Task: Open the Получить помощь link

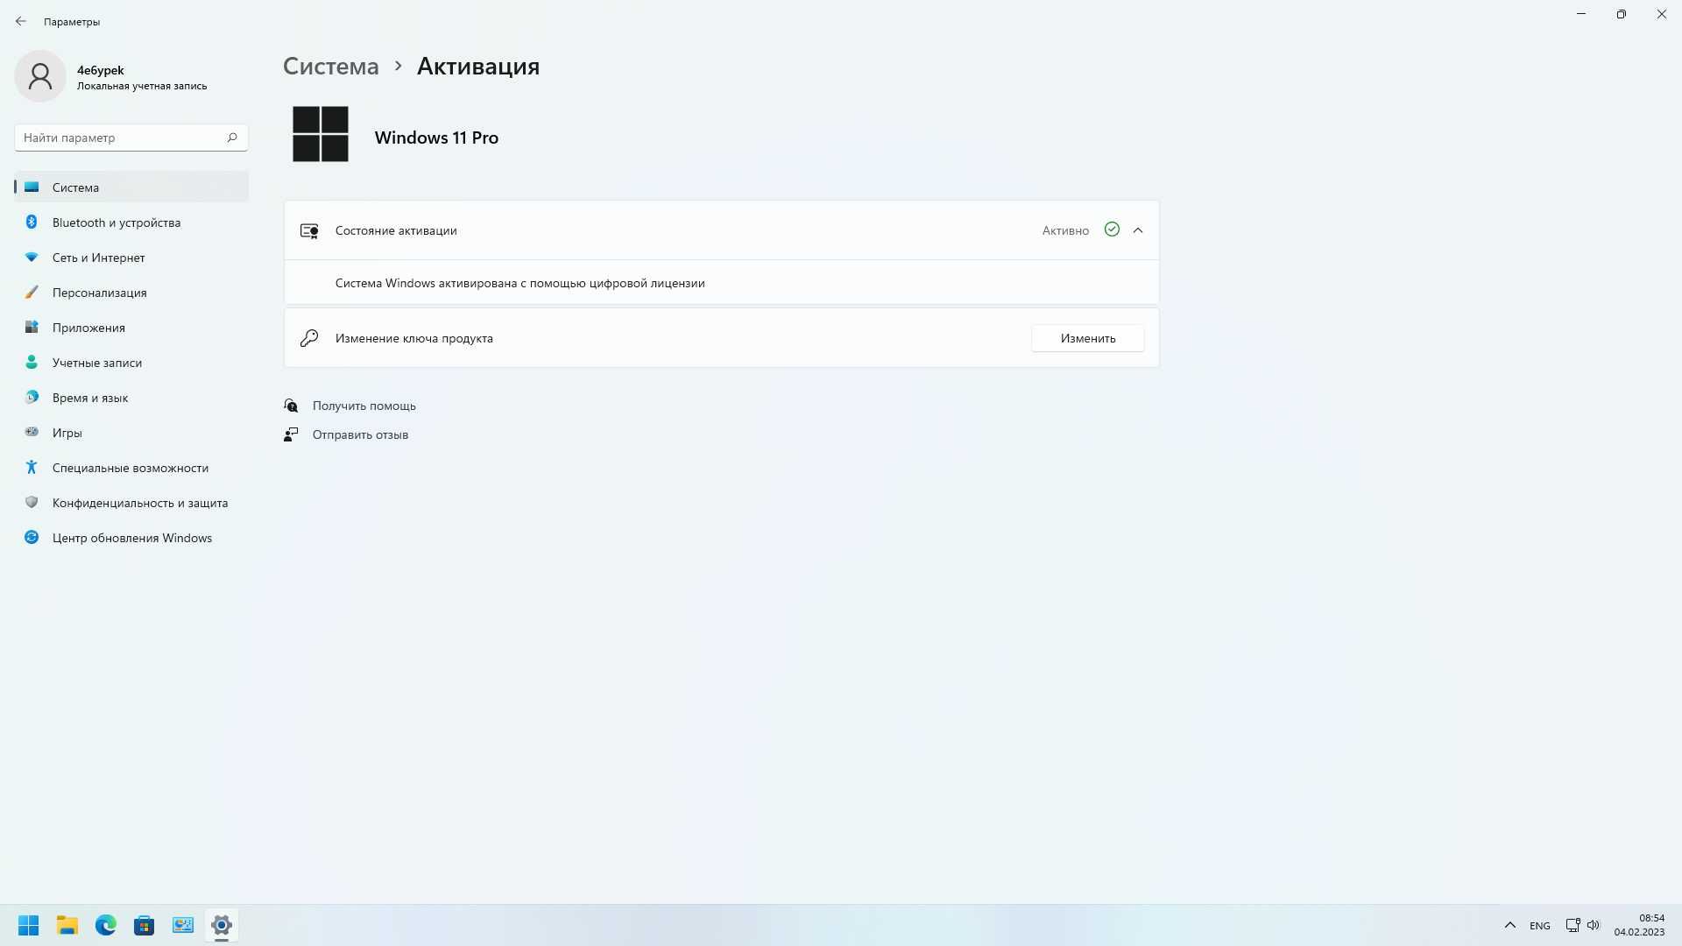Action: click(364, 406)
